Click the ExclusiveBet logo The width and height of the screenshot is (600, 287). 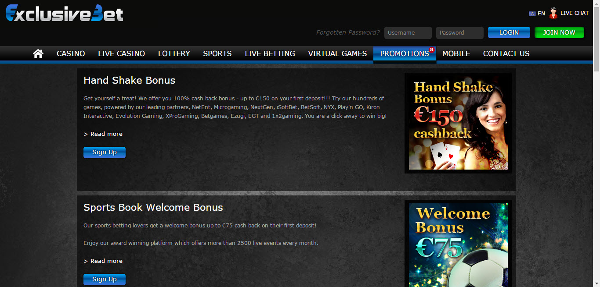(65, 13)
